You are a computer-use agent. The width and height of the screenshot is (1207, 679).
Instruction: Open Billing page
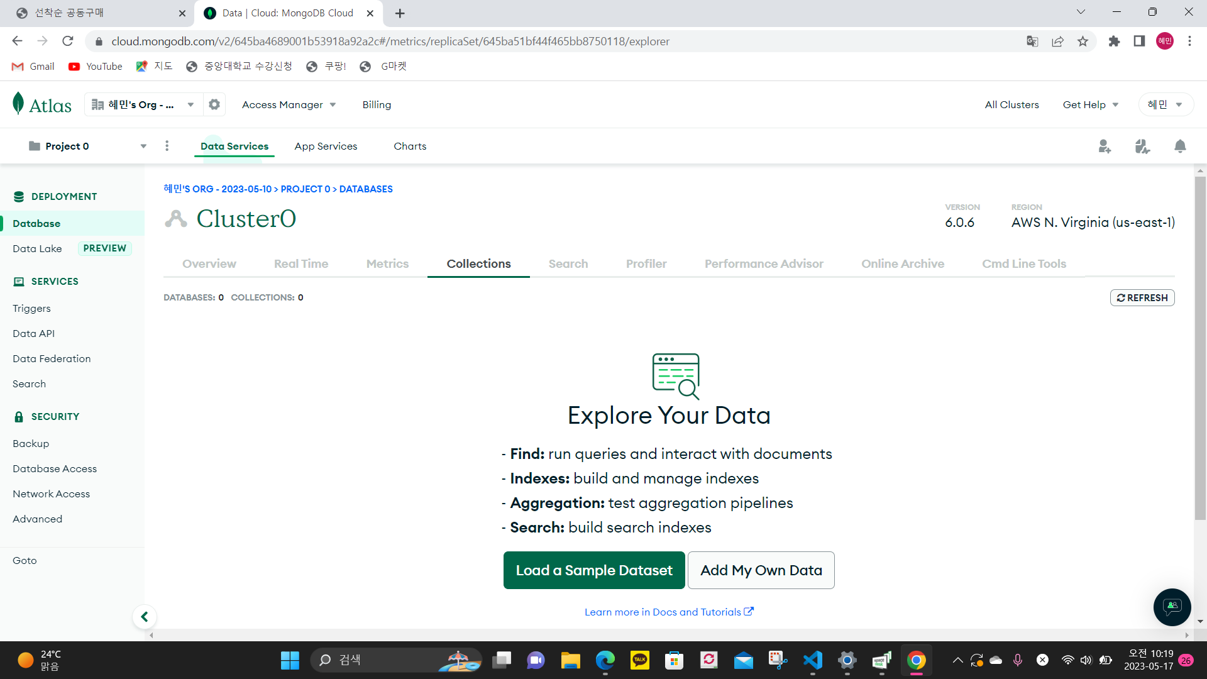(377, 105)
